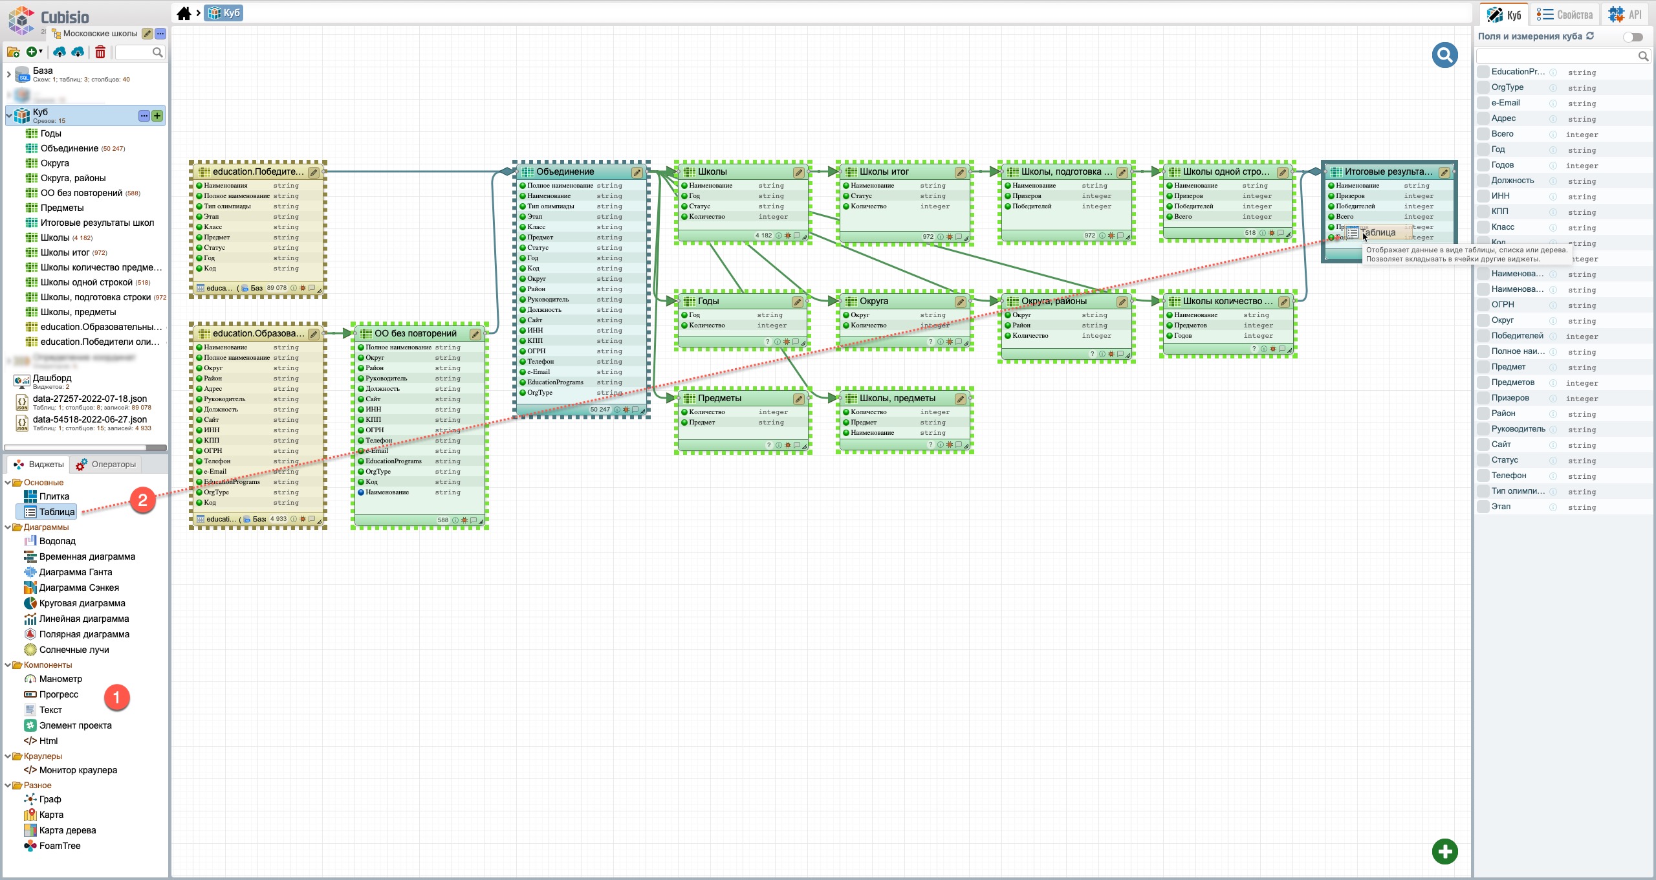The width and height of the screenshot is (1656, 880).
Task: Open the Свойства tab
Action: click(x=1564, y=14)
